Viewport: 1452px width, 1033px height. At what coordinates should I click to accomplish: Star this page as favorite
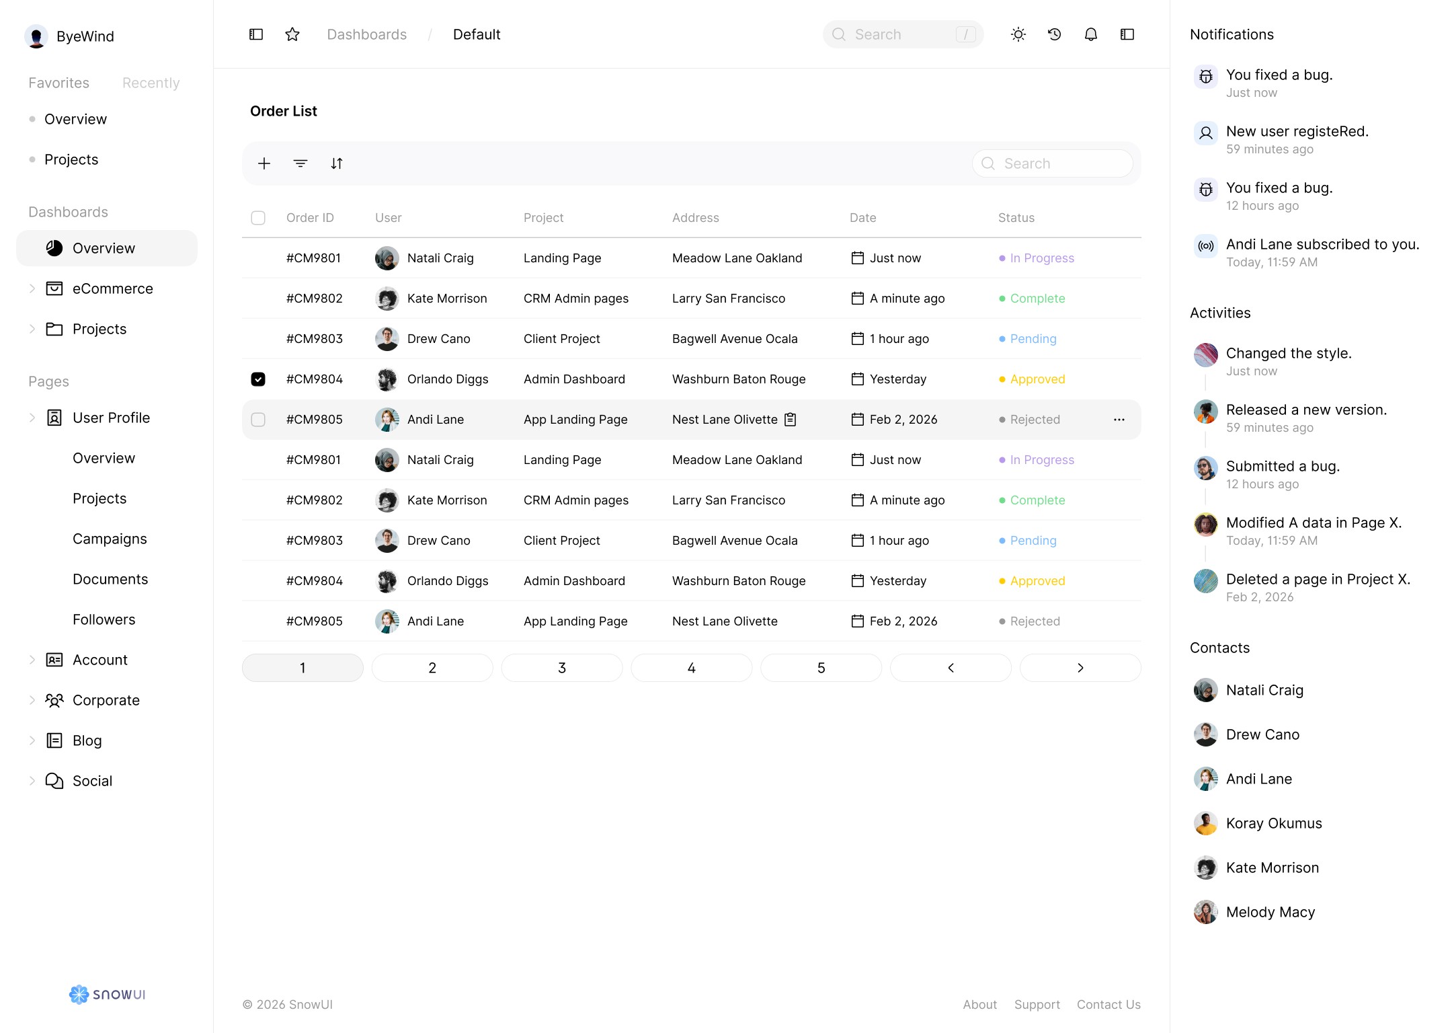pos(292,34)
